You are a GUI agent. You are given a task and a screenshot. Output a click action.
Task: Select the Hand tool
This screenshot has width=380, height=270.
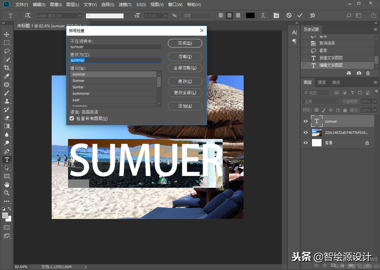tap(6, 185)
